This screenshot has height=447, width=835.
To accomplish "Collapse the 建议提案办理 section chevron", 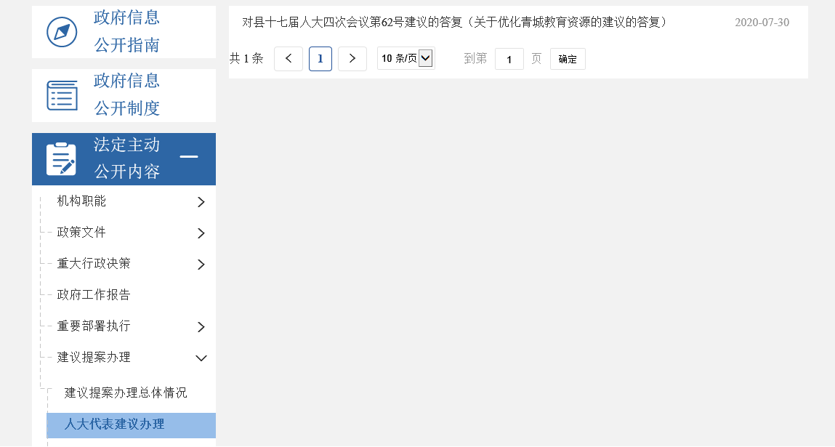I will [x=201, y=358].
